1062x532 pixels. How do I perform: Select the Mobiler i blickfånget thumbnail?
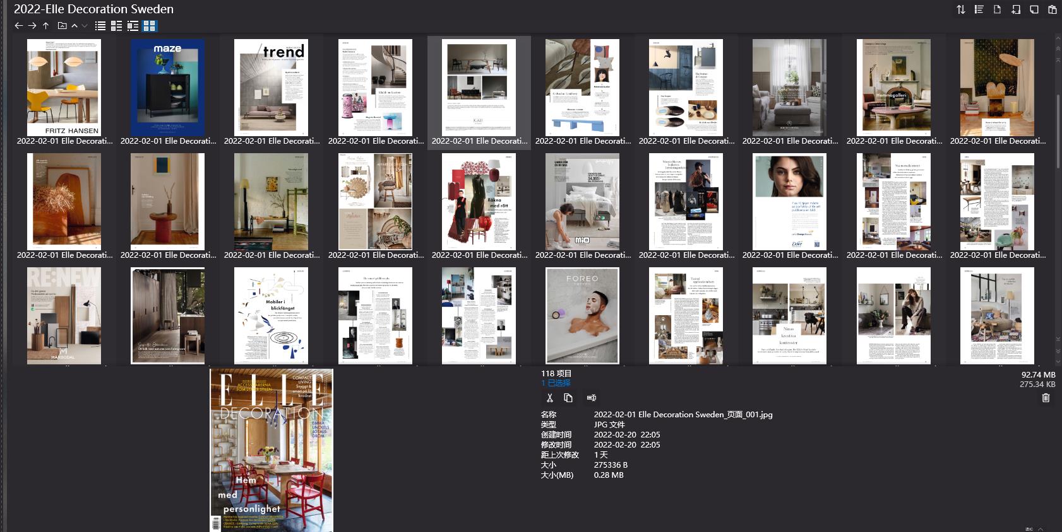pos(271,316)
